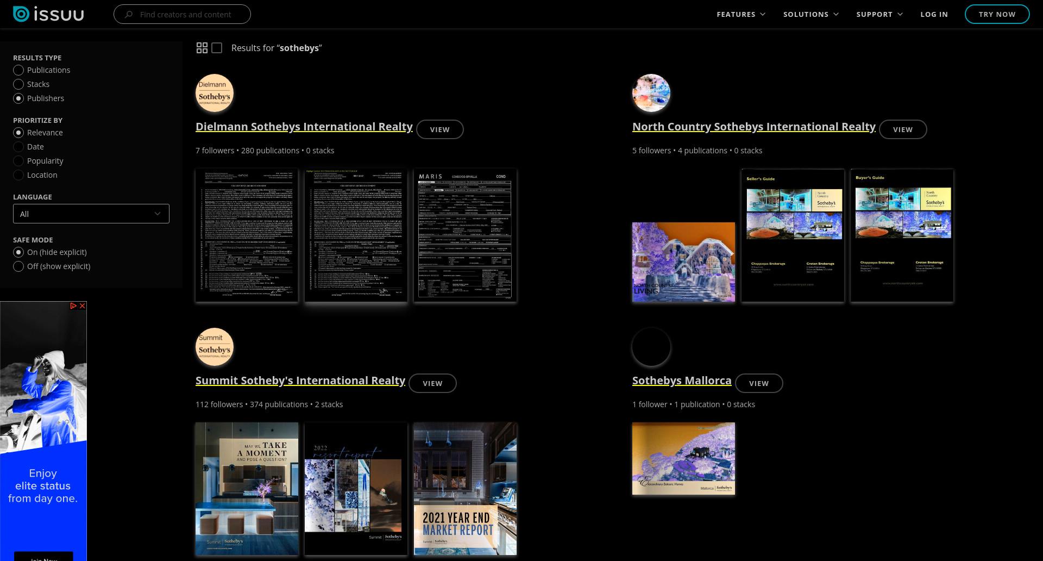The width and height of the screenshot is (1043, 561).
Task: Click the Log In link
Action: click(x=934, y=14)
